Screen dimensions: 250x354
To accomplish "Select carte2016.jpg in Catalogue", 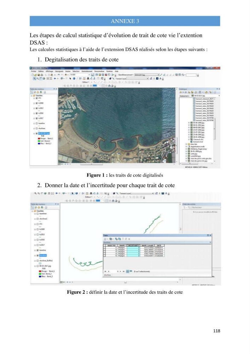I will point(194,156).
